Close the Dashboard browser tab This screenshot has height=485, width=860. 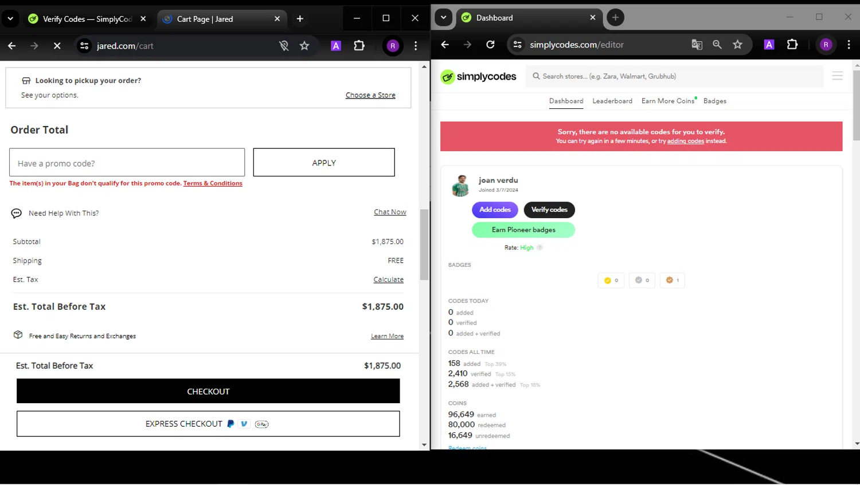coord(593,18)
